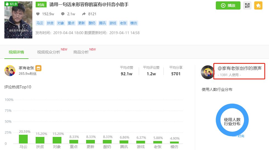Open the video thumbnail image

point(18,20)
